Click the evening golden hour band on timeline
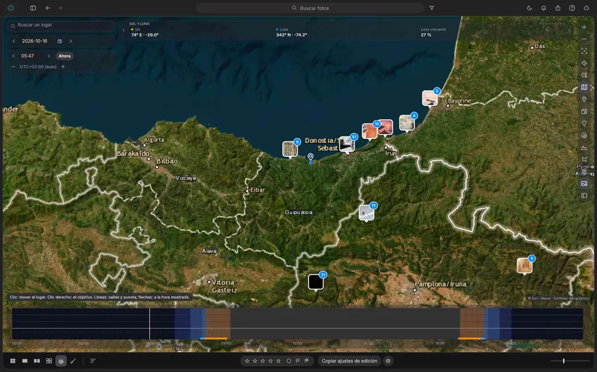Image resolution: width=597 pixels, height=372 pixels. tap(472, 324)
